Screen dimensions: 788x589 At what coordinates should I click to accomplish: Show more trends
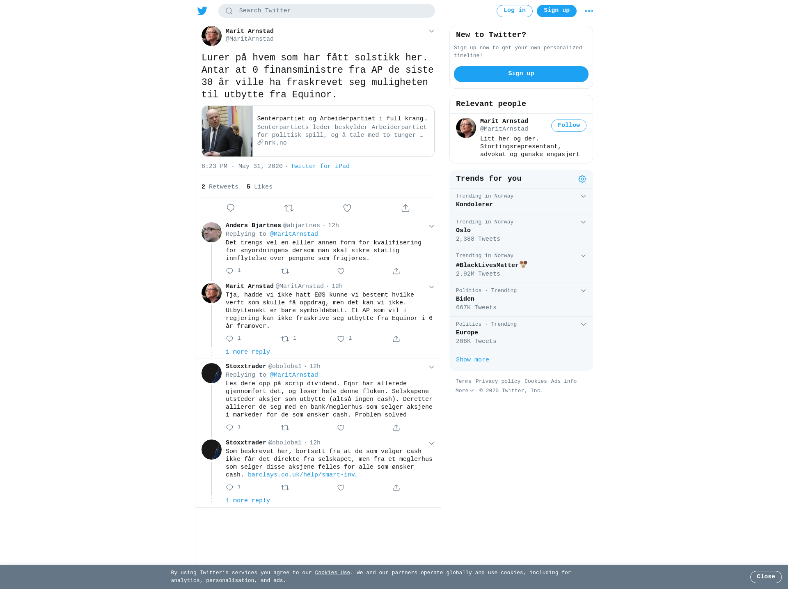coord(472,360)
